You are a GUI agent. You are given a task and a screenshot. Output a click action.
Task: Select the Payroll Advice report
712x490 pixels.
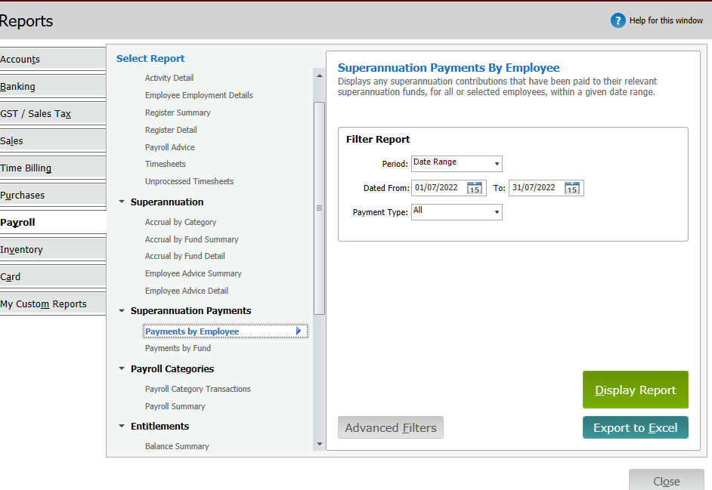click(170, 147)
